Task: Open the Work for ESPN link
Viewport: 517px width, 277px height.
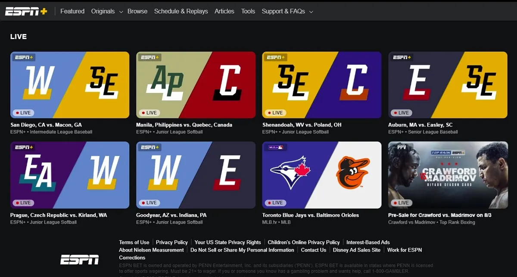Action: 405,250
